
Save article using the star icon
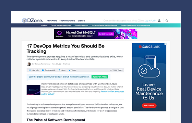60,70
